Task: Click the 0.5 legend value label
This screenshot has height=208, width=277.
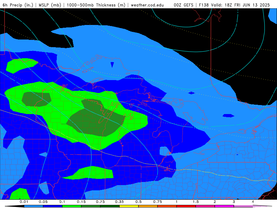Action: pyautogui.click(x=138, y=202)
